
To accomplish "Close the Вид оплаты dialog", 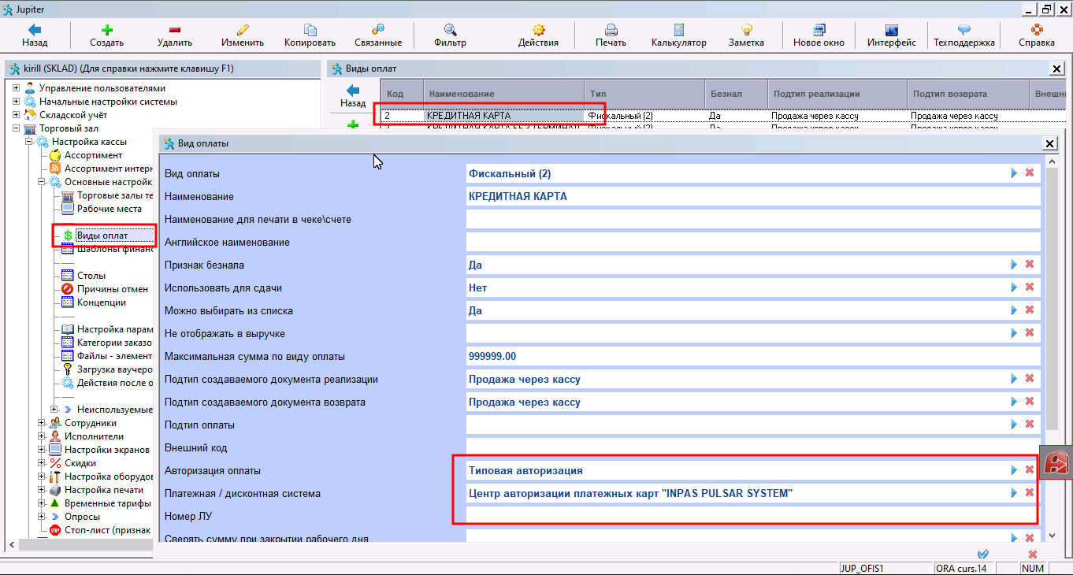I will coord(1049,143).
